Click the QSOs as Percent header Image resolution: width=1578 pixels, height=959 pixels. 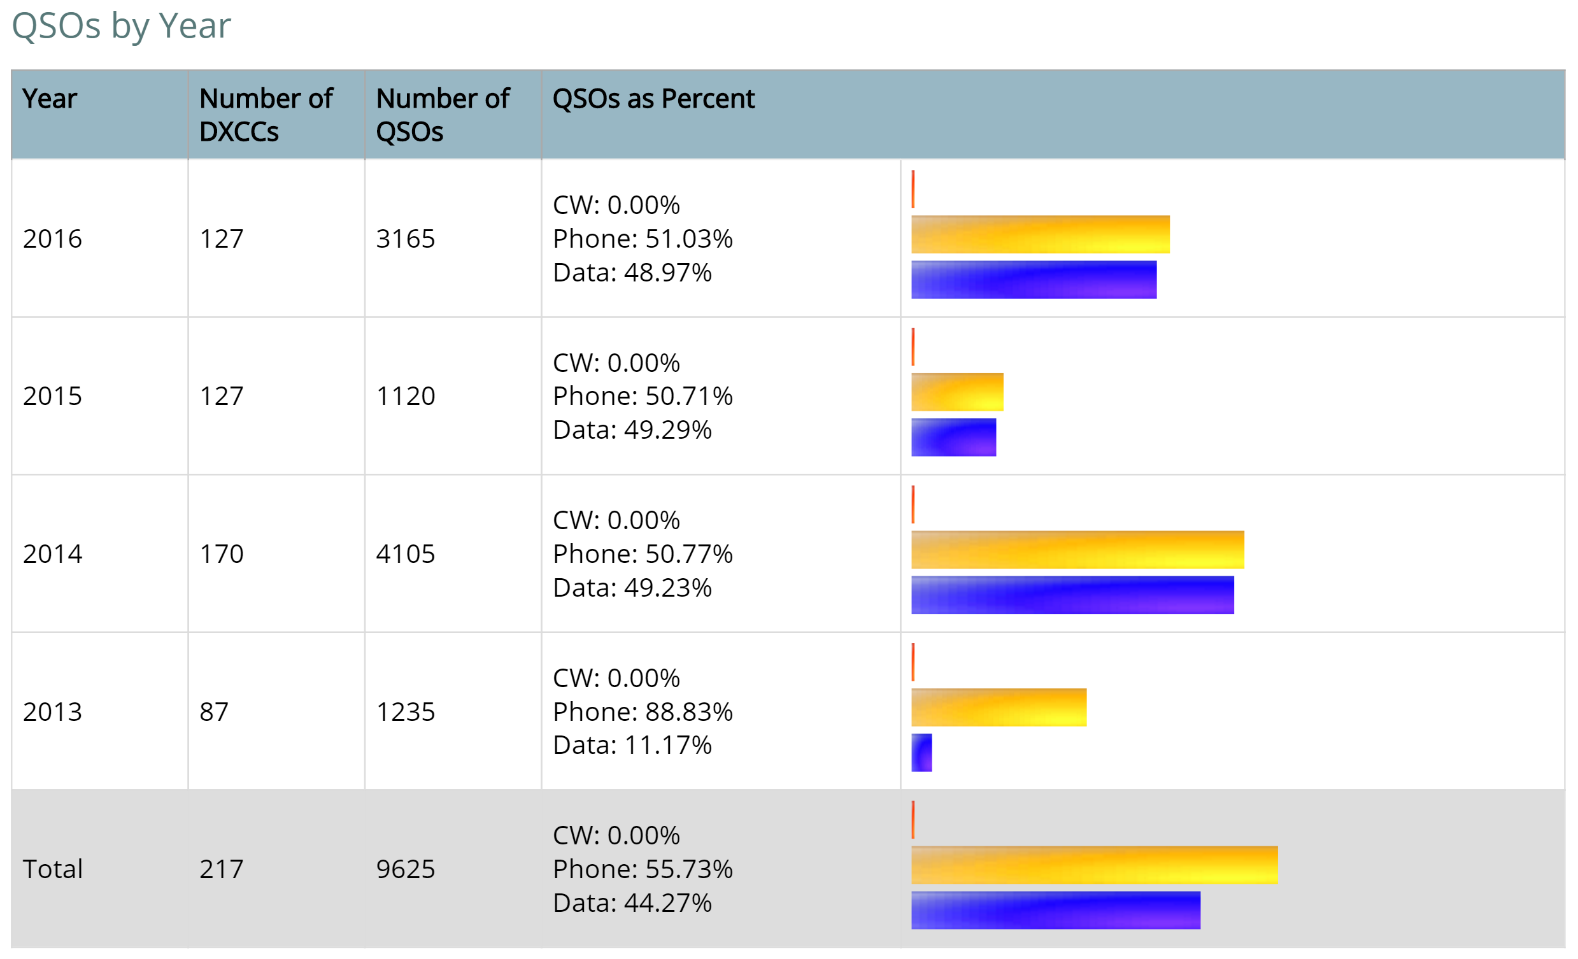653,99
